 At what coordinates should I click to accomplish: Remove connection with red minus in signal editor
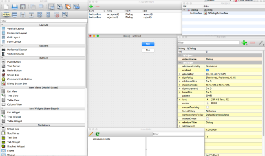pos(97,7)
